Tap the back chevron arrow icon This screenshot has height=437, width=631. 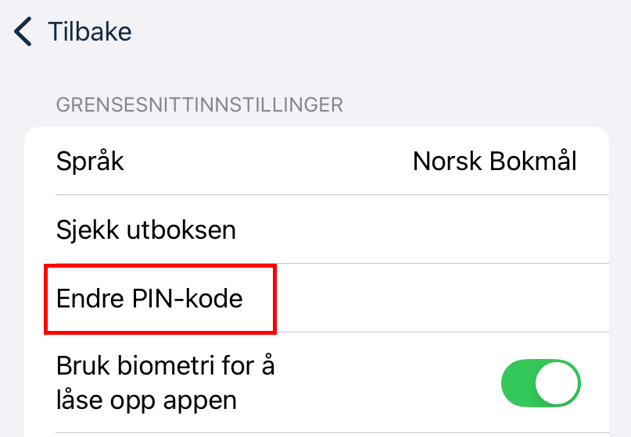[23, 32]
